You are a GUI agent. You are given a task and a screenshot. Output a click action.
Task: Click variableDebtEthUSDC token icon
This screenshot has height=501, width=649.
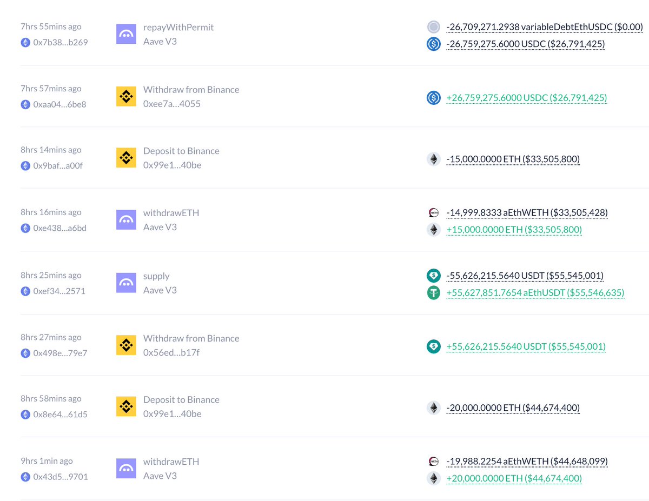tap(433, 26)
